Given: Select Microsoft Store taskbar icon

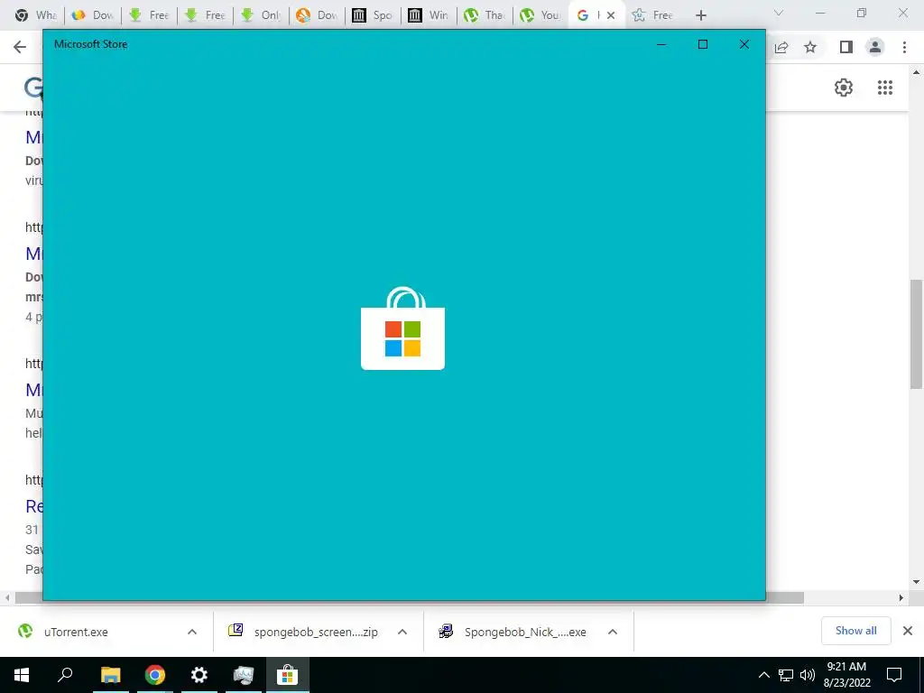Looking at the screenshot, I should [288, 675].
